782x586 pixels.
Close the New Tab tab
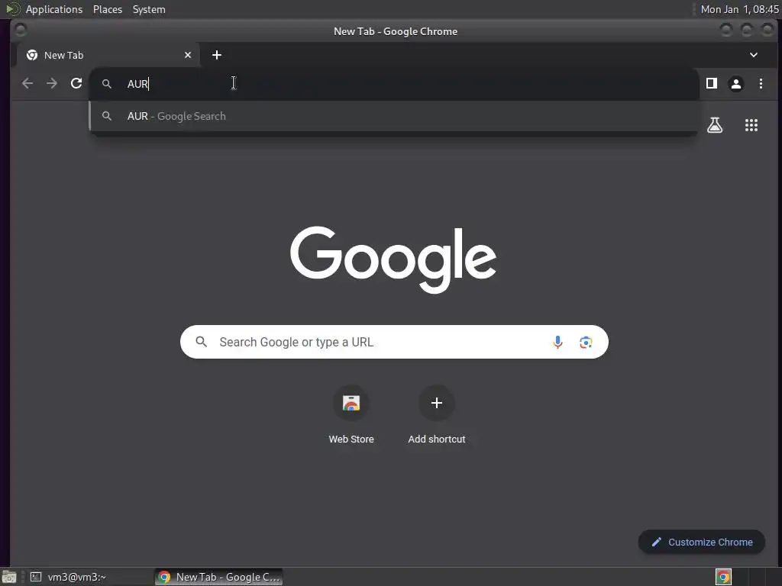click(188, 55)
